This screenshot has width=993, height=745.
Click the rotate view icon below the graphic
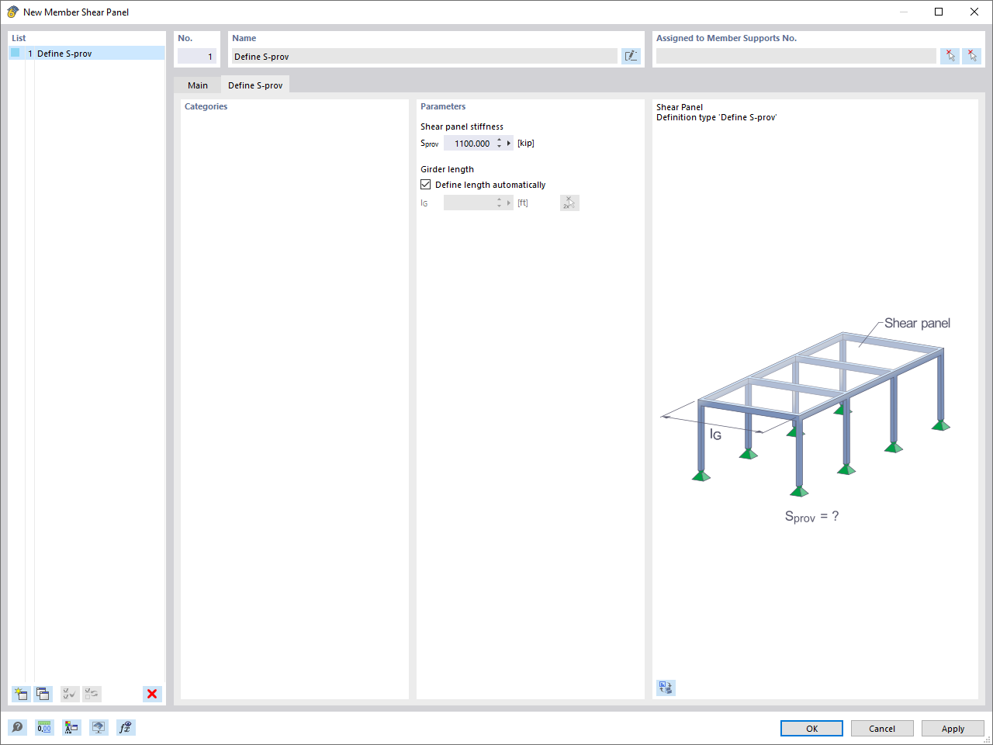tap(665, 688)
